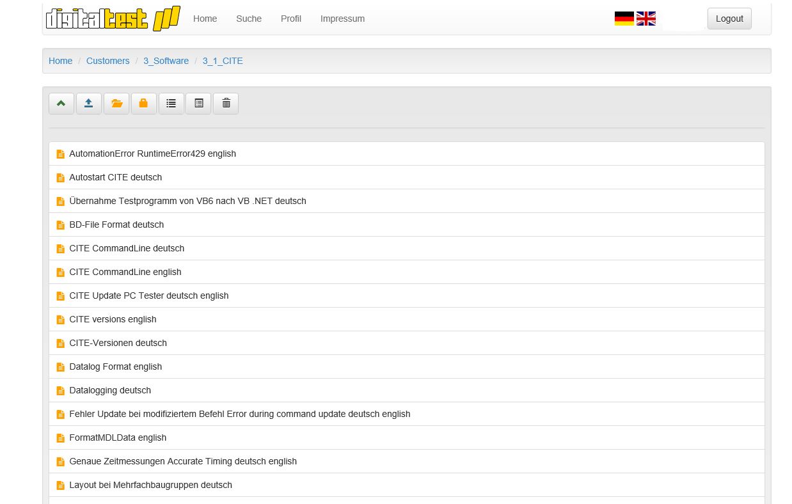Click file icon beside Übernahme Testprogramm entry
The height and width of the screenshot is (504, 792).
(x=61, y=201)
